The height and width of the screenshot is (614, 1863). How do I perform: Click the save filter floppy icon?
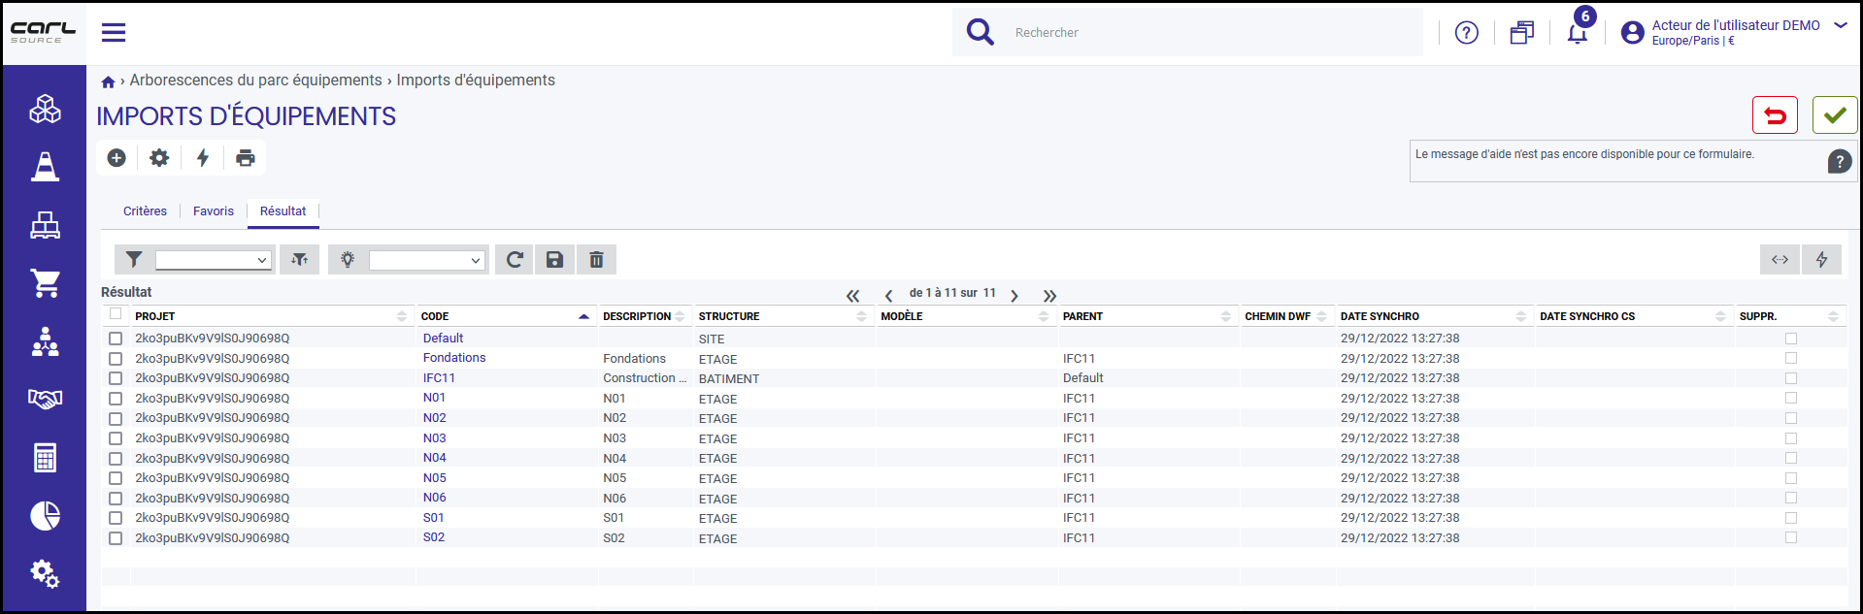(x=554, y=259)
